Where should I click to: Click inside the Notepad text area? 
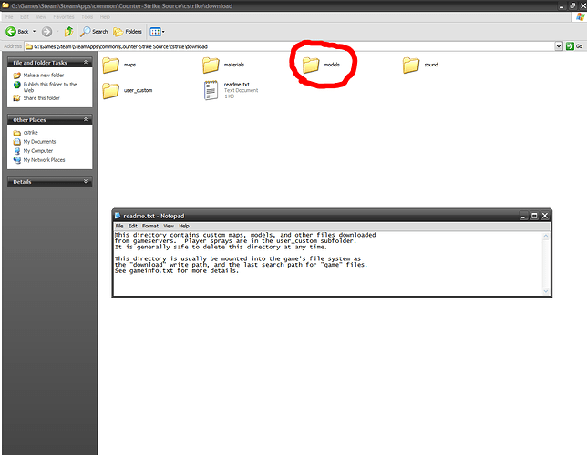(328, 264)
